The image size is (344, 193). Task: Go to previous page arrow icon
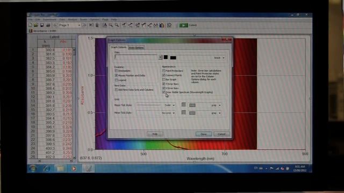(55, 25)
